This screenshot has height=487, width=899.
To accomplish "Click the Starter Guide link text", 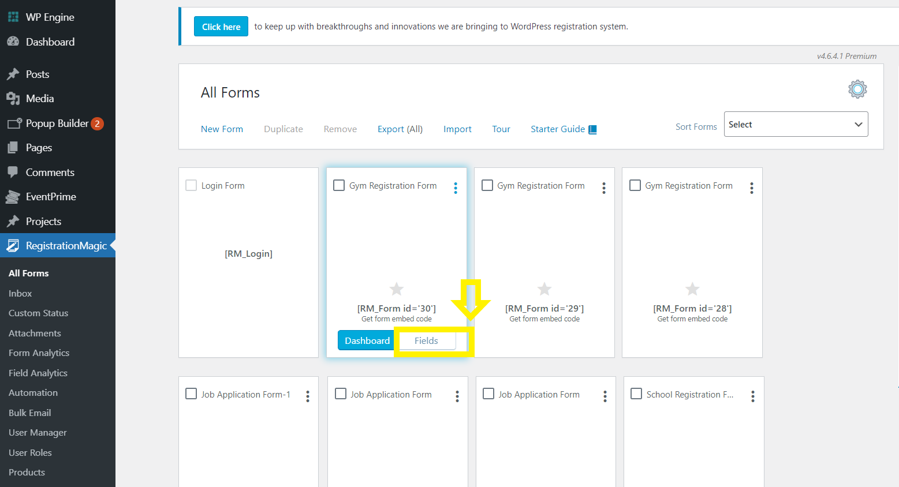I will point(558,129).
